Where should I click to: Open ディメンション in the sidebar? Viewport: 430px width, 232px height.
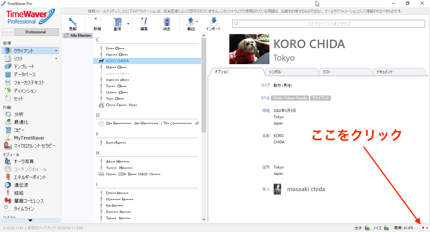pos(25,91)
